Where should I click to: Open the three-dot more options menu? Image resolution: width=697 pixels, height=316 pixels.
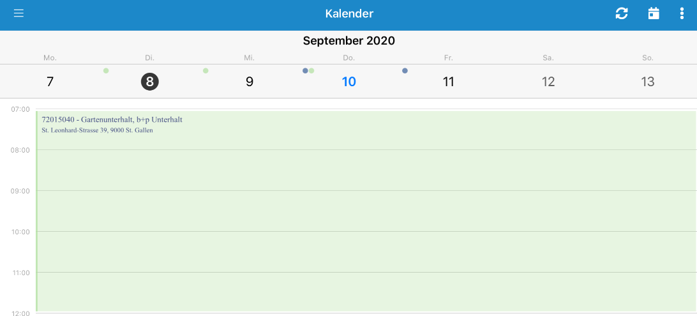coord(682,13)
